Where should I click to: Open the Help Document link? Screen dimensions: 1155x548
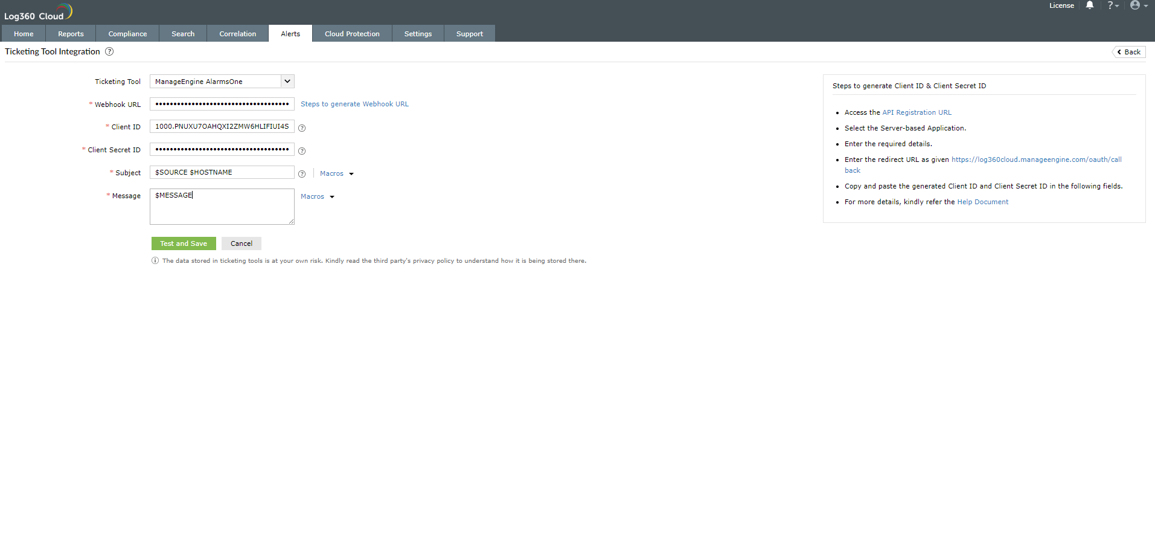click(982, 202)
